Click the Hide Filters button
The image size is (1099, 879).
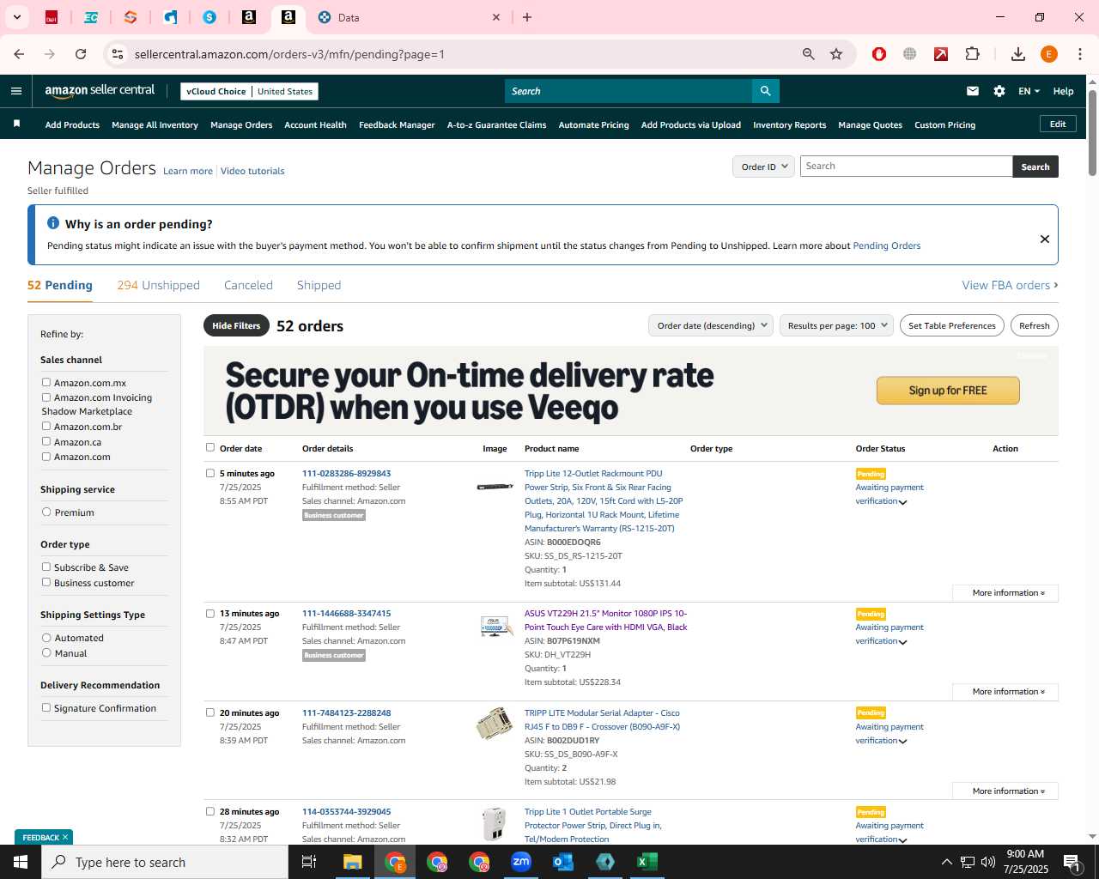236,325
